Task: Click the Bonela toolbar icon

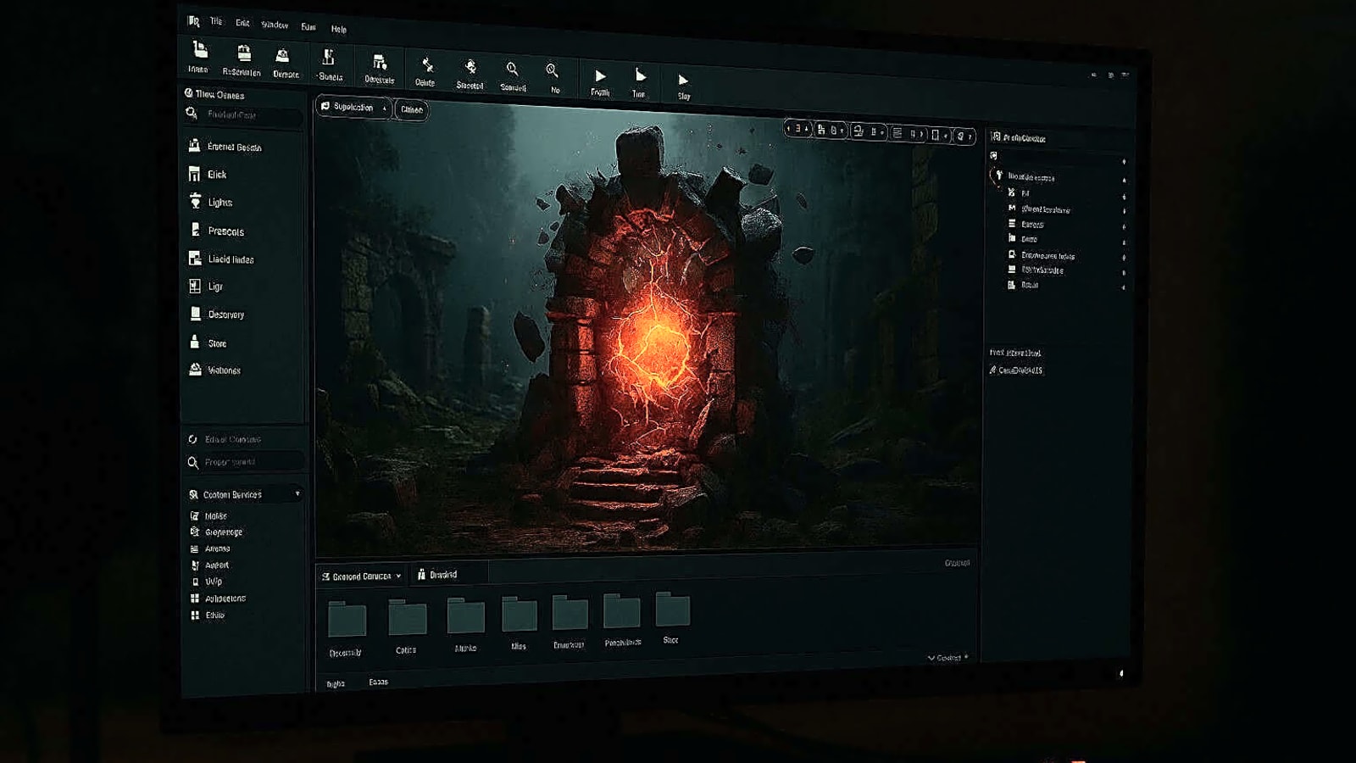Action: click(x=329, y=65)
